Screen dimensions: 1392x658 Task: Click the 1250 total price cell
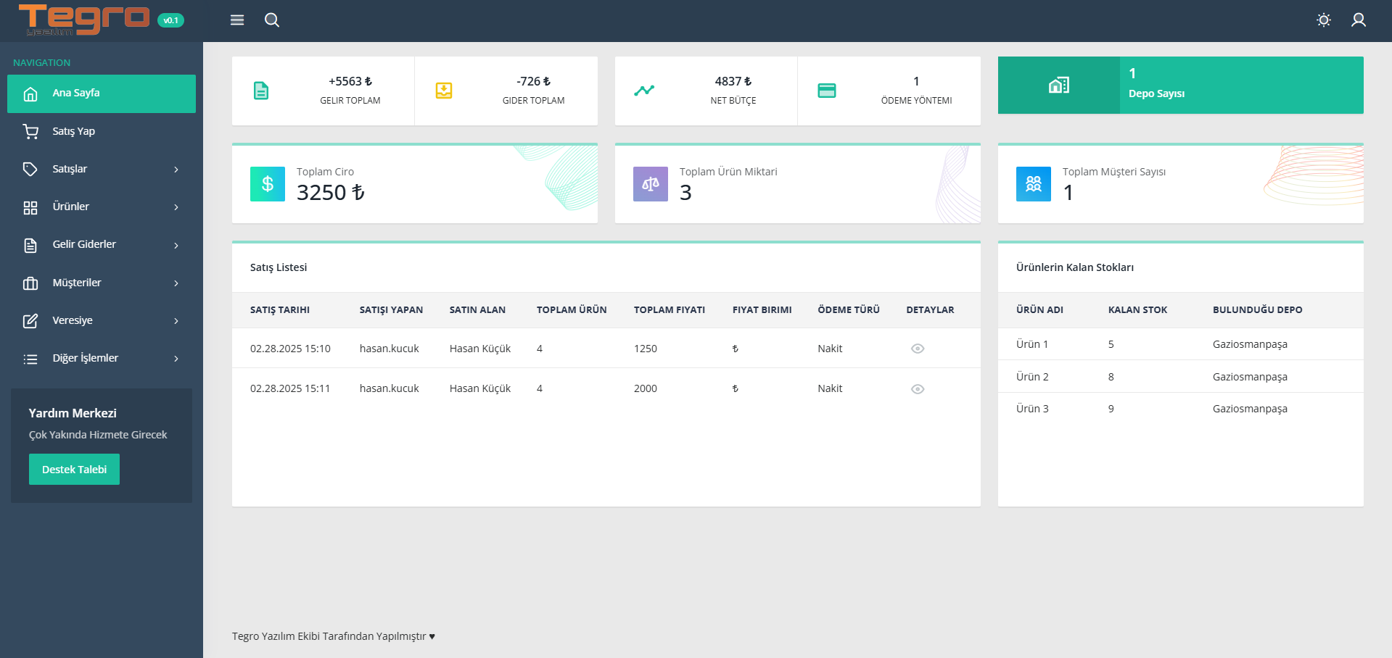646,349
